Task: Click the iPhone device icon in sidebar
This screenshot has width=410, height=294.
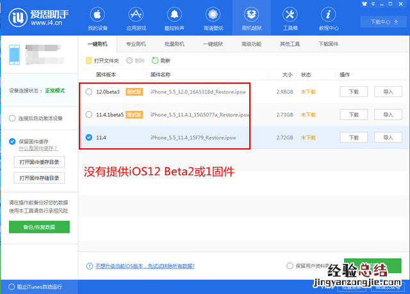Action: (x=14, y=55)
